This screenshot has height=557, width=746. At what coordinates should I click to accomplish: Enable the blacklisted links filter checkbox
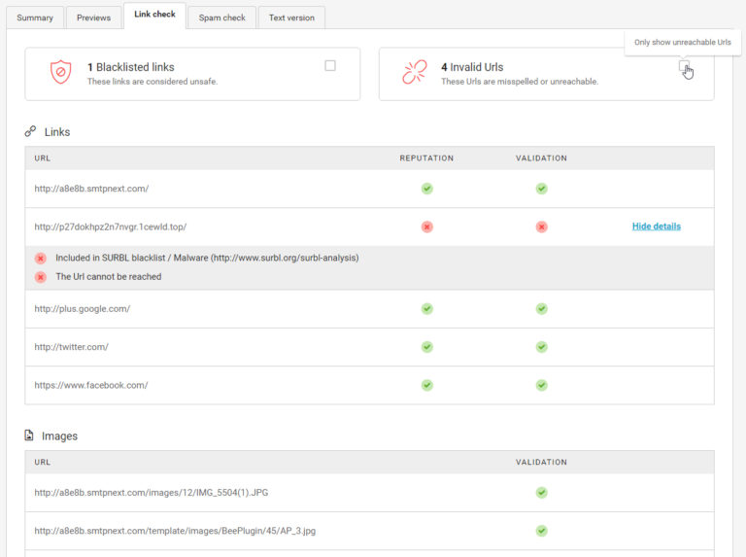330,66
